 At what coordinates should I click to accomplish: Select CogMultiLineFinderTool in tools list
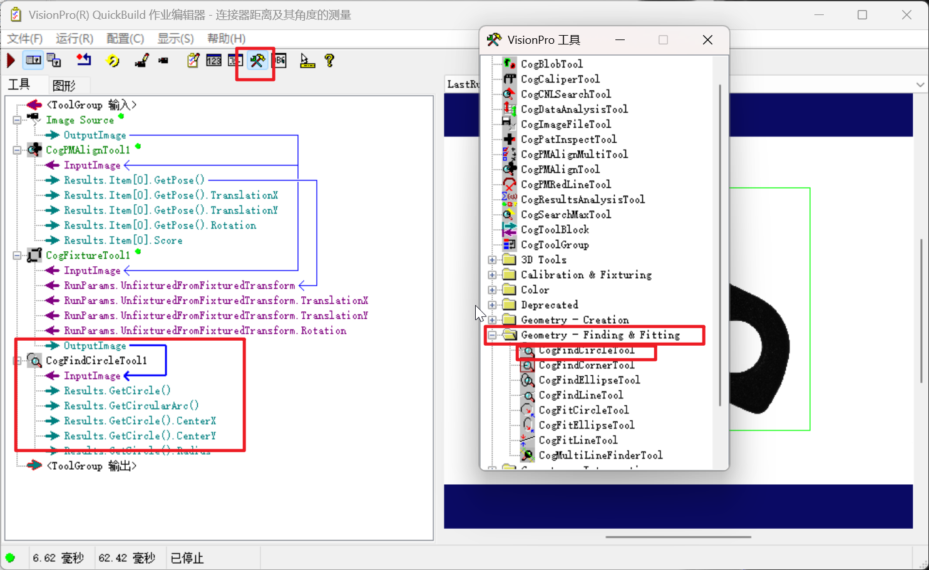click(600, 455)
